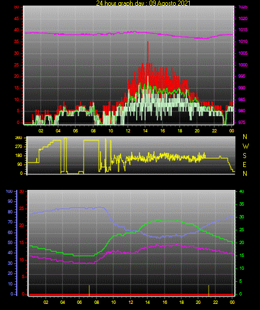Click the blue 100 humidity axis label
Screen dimensions: 260x310
point(9,192)
